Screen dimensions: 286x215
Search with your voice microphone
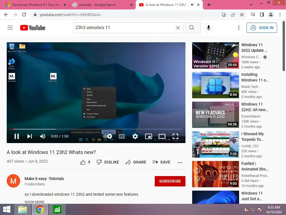209,28
